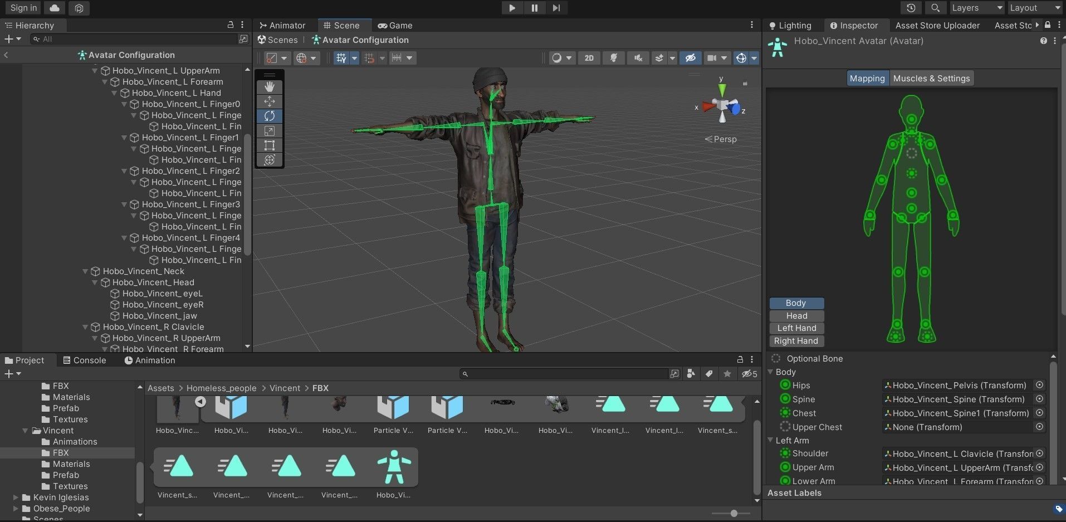1066x522 pixels.
Task: Click the Step forward button
Action: 556,8
